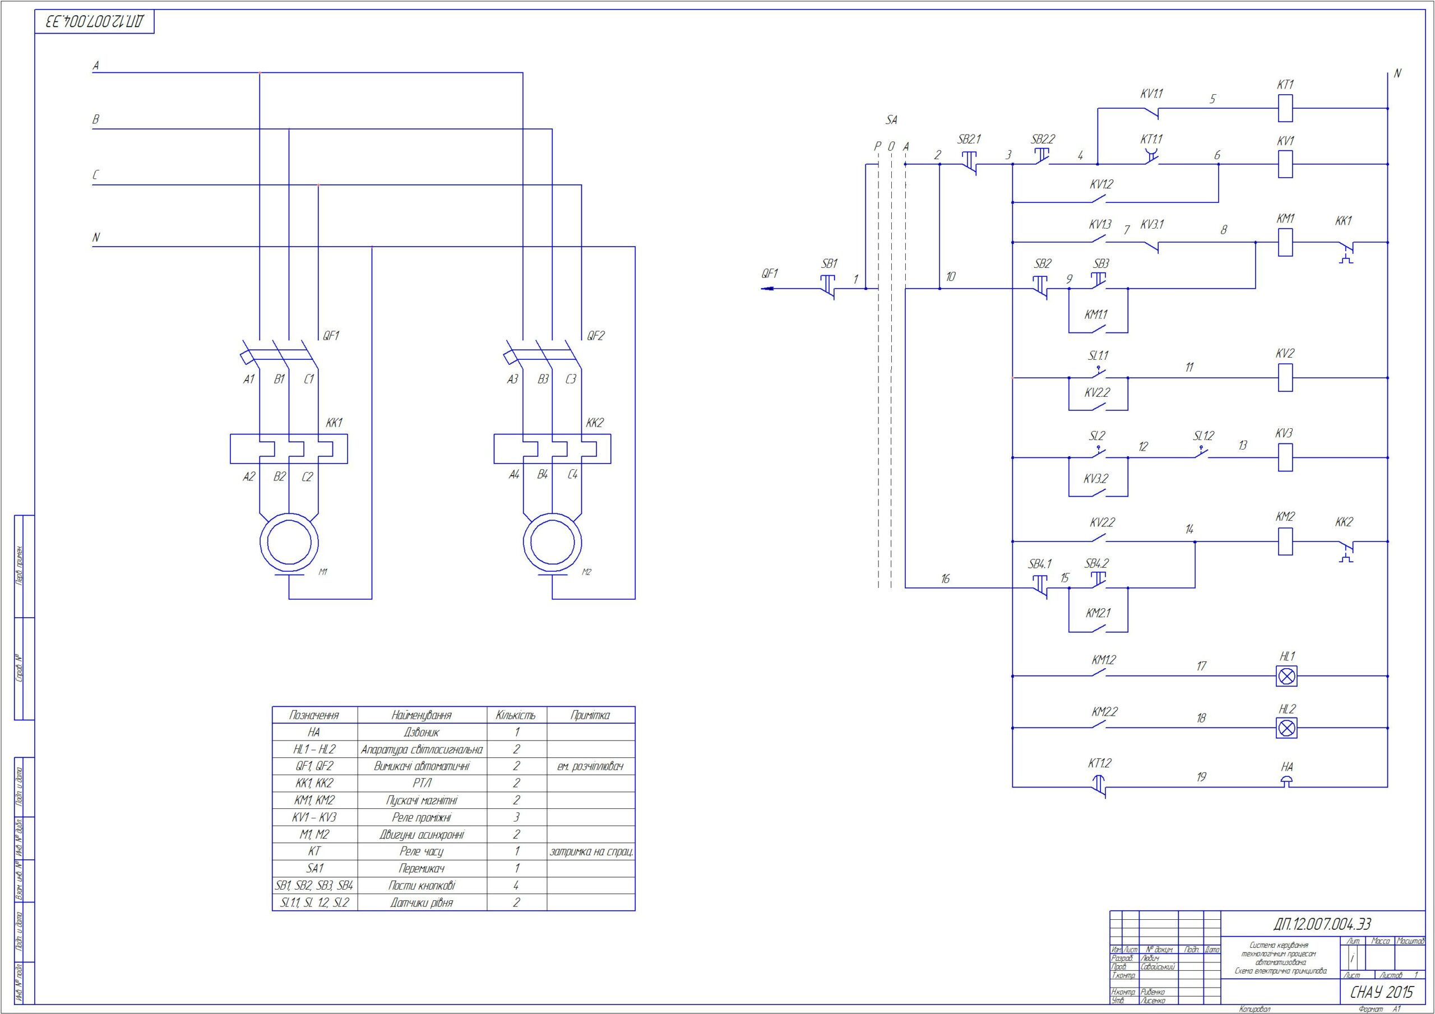Screen dimensions: 1435x1014
Task: Click the SB4.1 pushbutton contact symbol
Action: 1039,586
